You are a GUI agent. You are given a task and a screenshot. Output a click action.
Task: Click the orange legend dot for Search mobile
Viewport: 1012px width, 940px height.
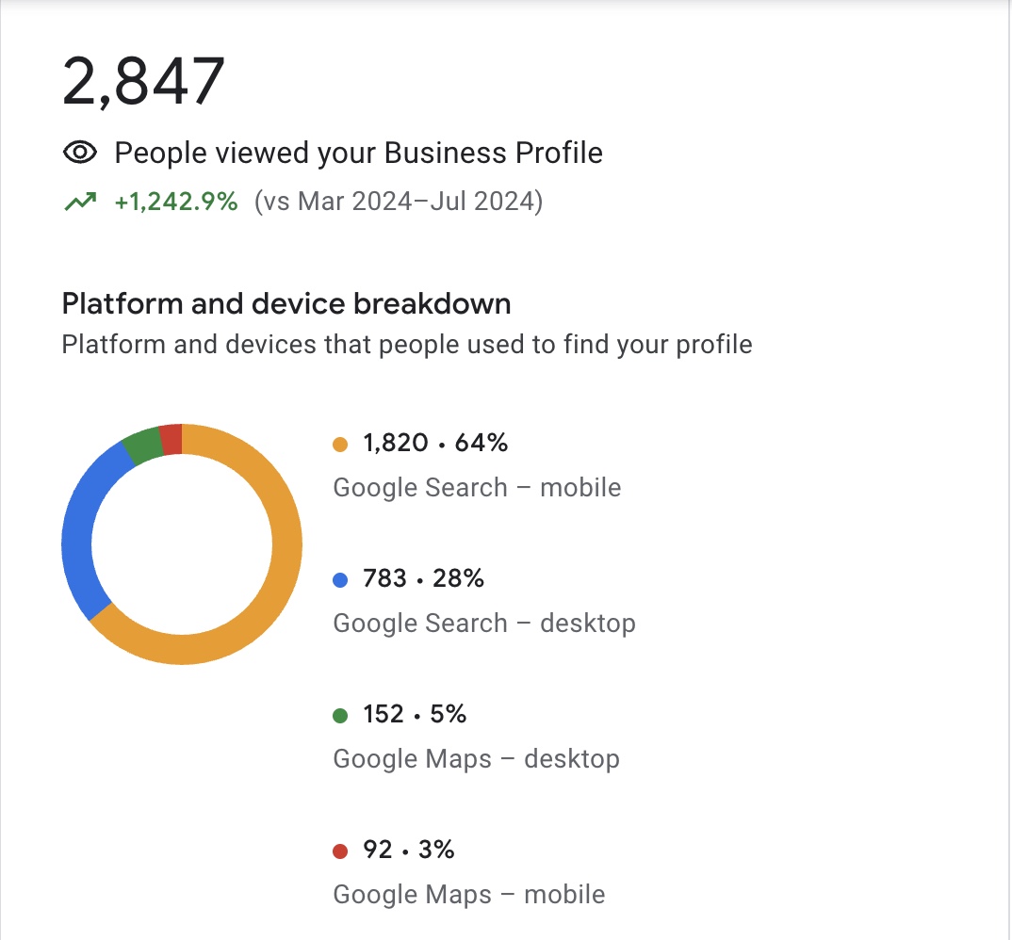pos(340,444)
